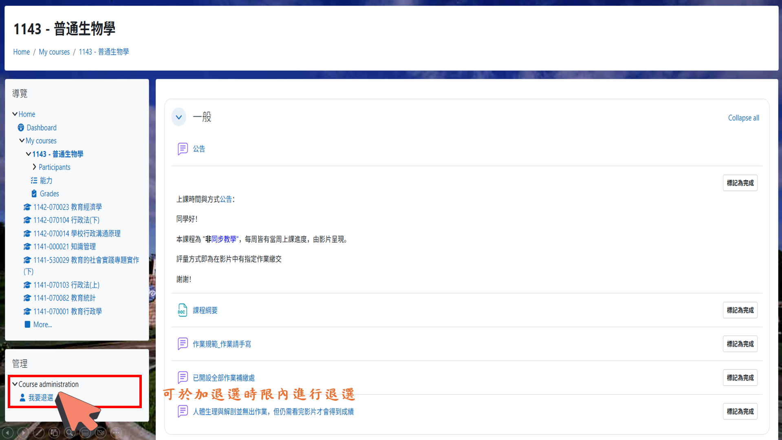Viewport: 782px width, 440px height.
Task: Open the 公告 forum via its icon
Action: [x=183, y=149]
